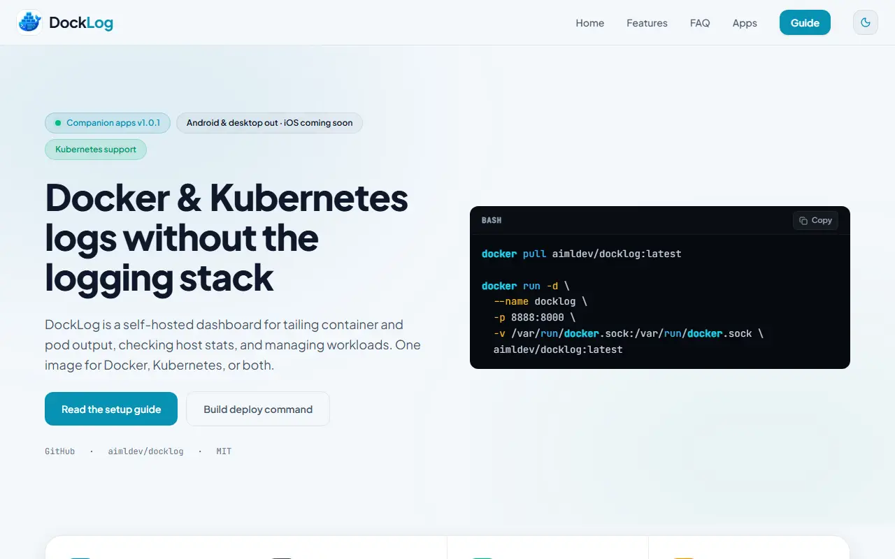Click the --name docklog code line
895x559 pixels.
point(540,301)
